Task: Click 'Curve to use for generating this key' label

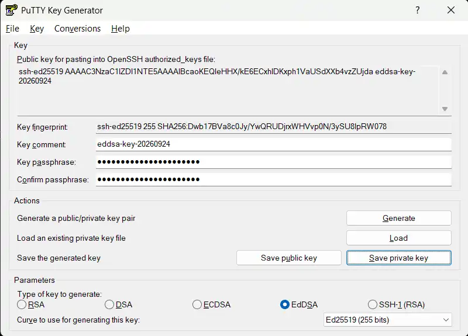Action: (78, 320)
